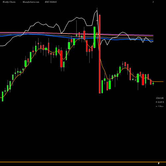Click the 'BSE 532668' symbol text
166x166 pixels.
tap(51, 2)
